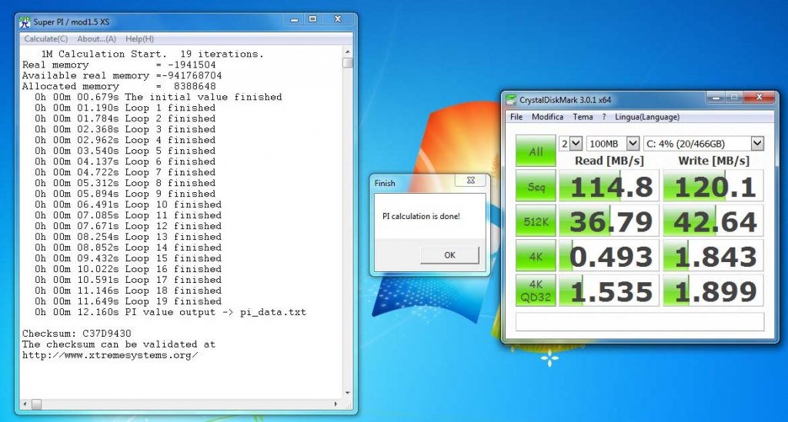Viewport: 788px width, 422px height.
Task: Click the CrystalDiskMark title bar icon
Action: (x=511, y=100)
